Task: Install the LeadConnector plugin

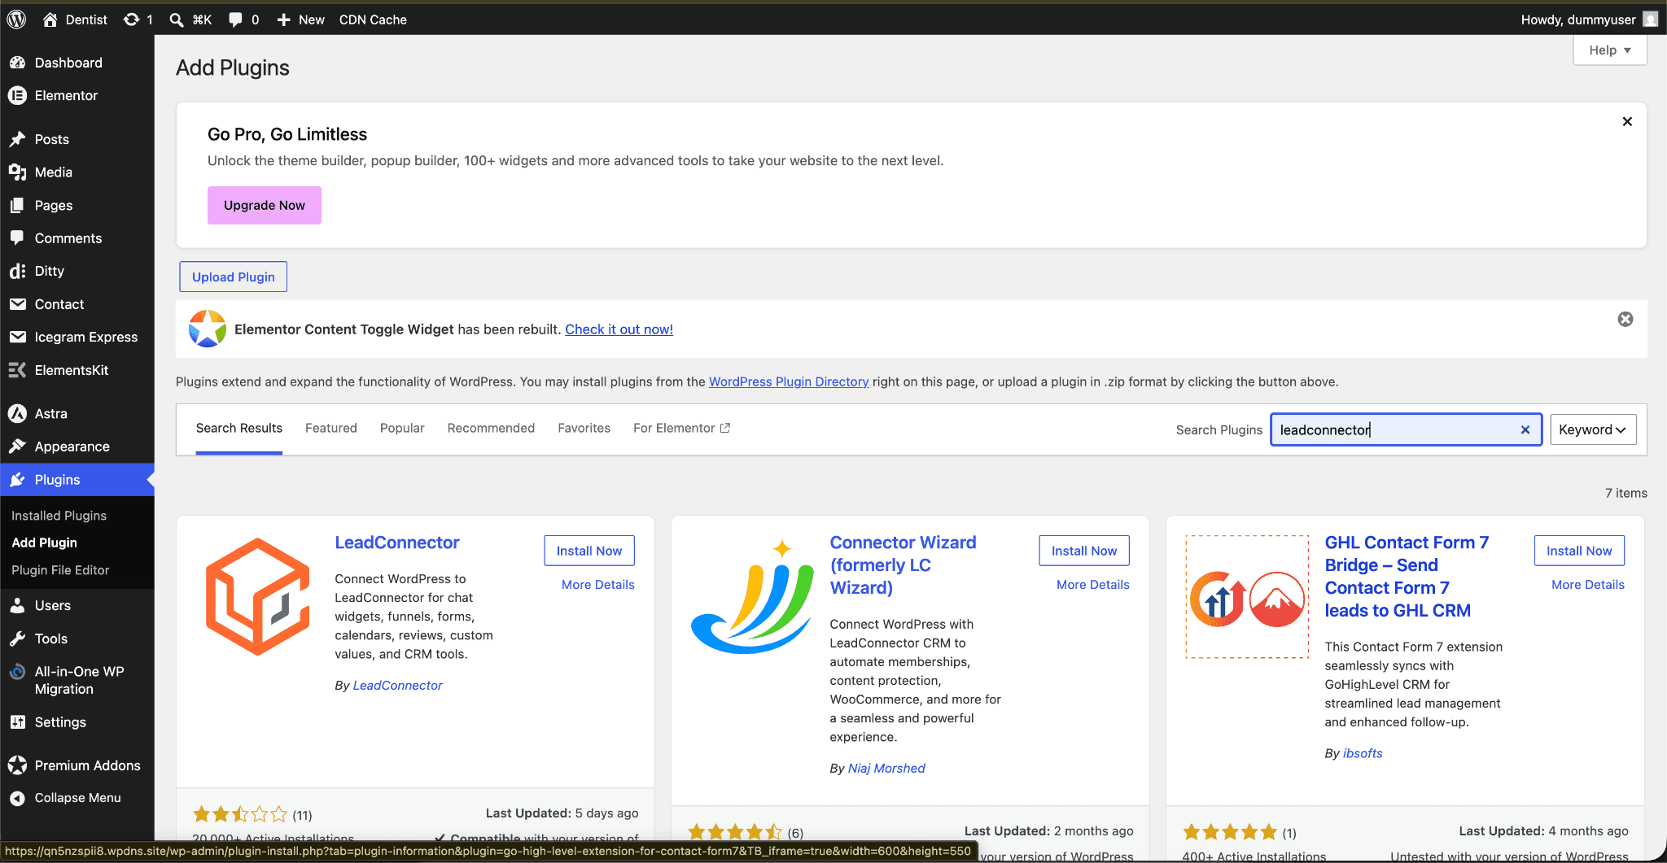Action: coord(589,551)
